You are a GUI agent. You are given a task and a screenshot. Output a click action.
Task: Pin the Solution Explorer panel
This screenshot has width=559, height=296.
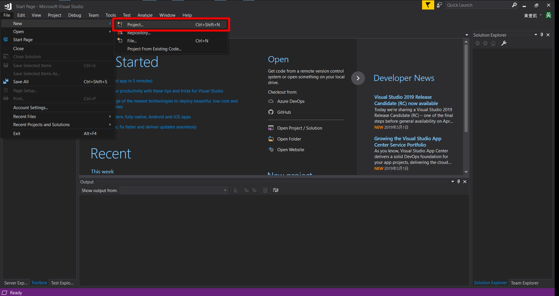click(542, 35)
